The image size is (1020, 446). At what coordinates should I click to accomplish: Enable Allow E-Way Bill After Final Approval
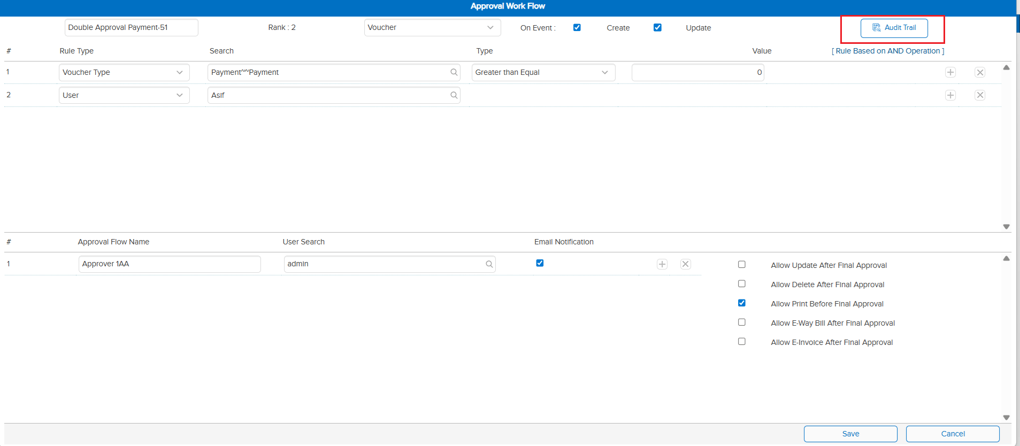tap(742, 322)
